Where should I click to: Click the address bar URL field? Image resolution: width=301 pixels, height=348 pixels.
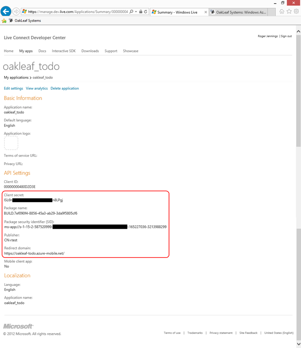78,12
